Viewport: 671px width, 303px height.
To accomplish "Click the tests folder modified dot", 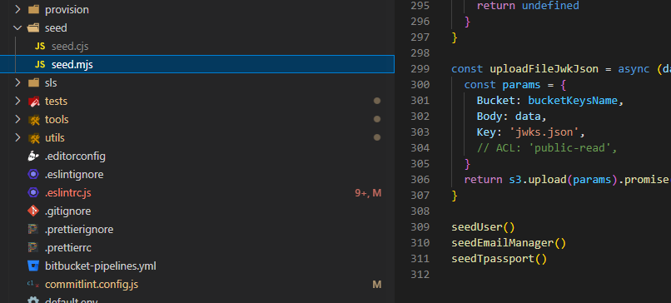I will pos(377,101).
